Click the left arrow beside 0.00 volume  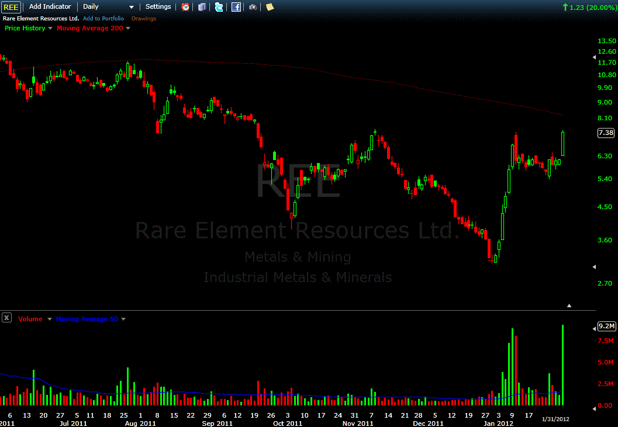(x=595, y=408)
